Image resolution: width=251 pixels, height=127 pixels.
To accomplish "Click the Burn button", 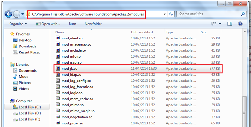I will point(72,24).
